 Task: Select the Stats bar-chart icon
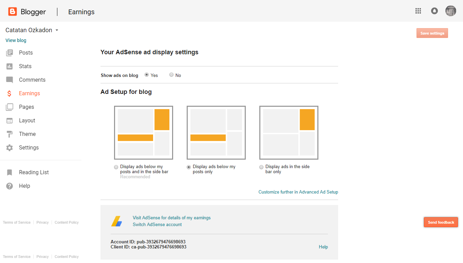(10, 66)
